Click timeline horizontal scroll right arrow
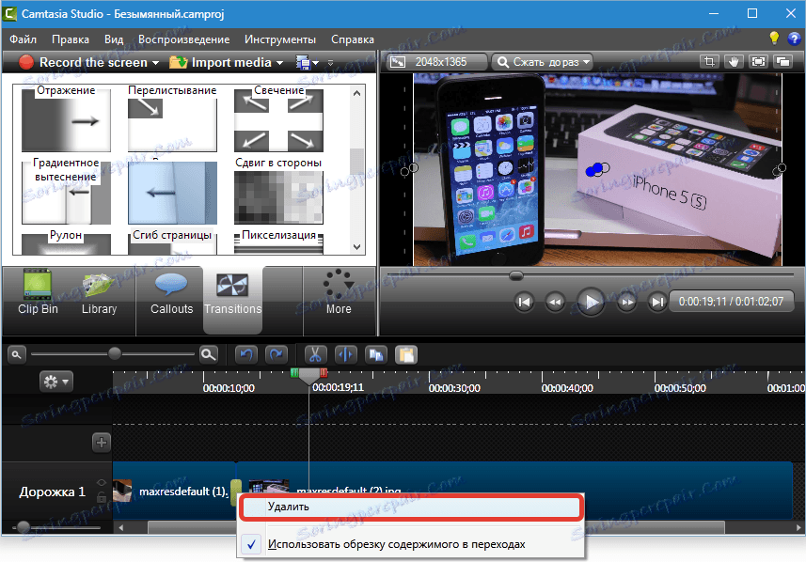Screen dimensions: 806x562 pos(798,527)
